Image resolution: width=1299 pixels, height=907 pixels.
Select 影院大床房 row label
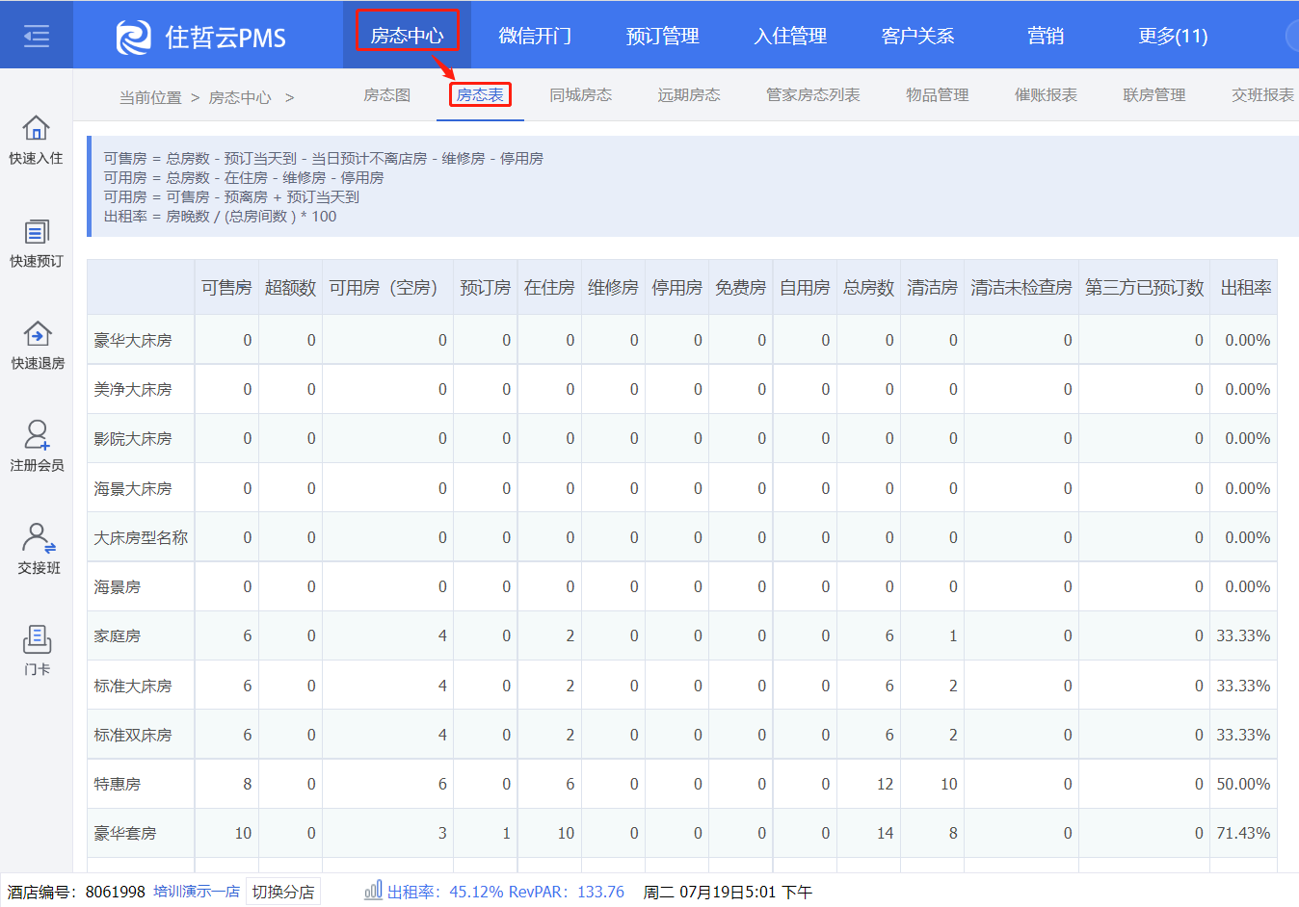coord(133,438)
